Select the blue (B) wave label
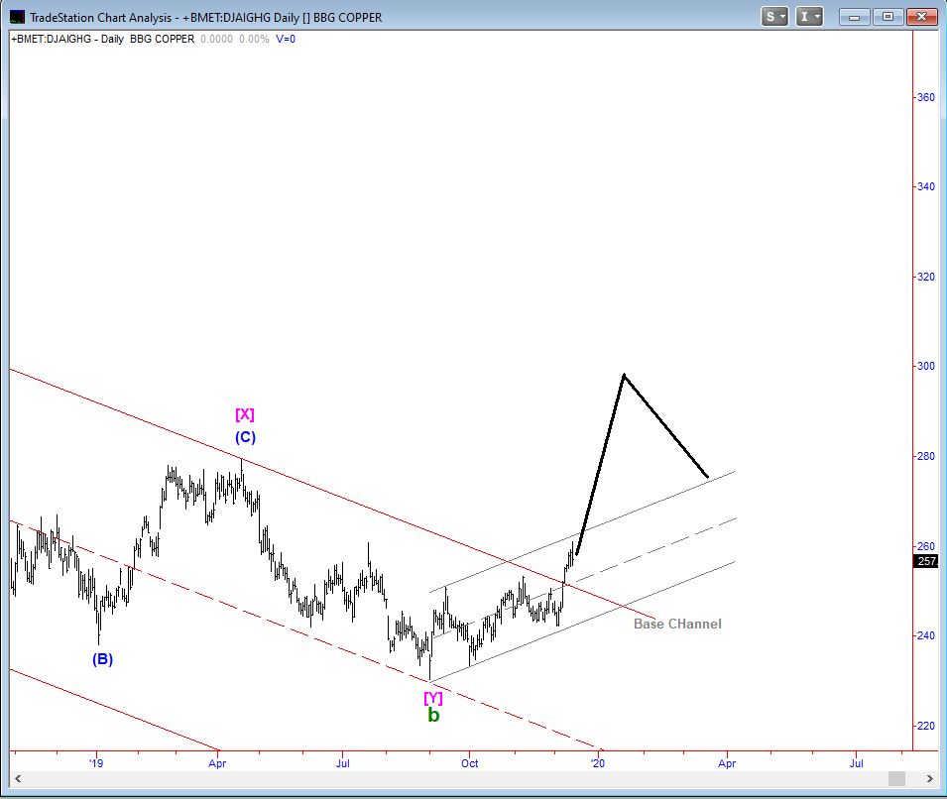The width and height of the screenshot is (947, 799). 102,659
